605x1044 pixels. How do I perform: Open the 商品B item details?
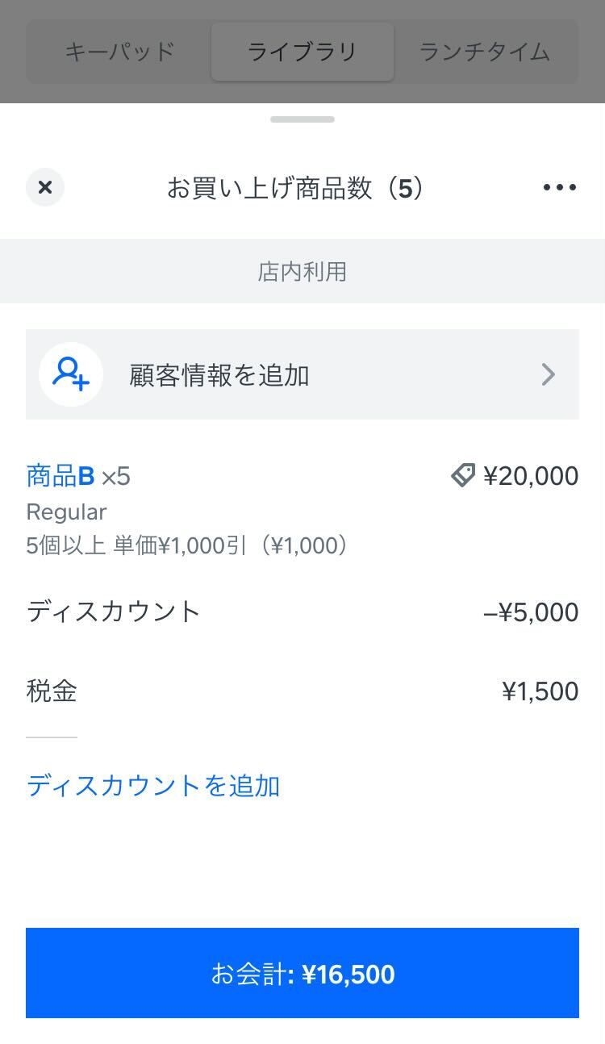[60, 476]
